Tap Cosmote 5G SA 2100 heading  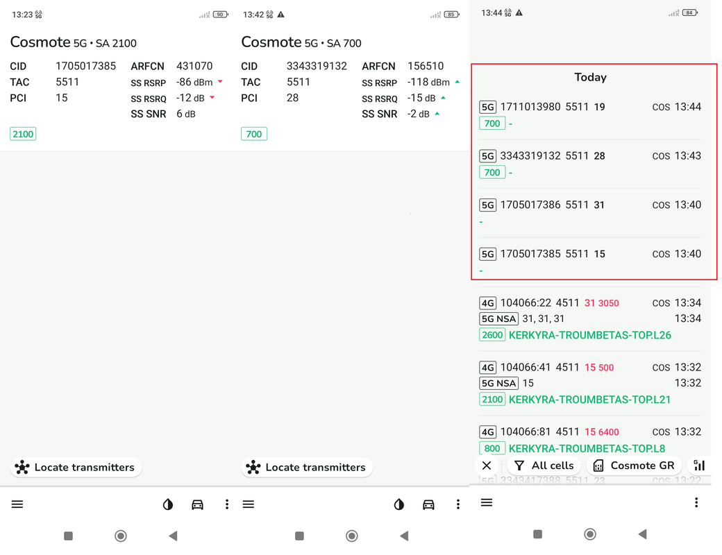73,42
